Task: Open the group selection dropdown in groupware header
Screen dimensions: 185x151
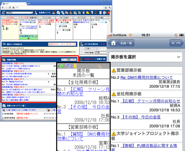Action: tap(20, 13)
